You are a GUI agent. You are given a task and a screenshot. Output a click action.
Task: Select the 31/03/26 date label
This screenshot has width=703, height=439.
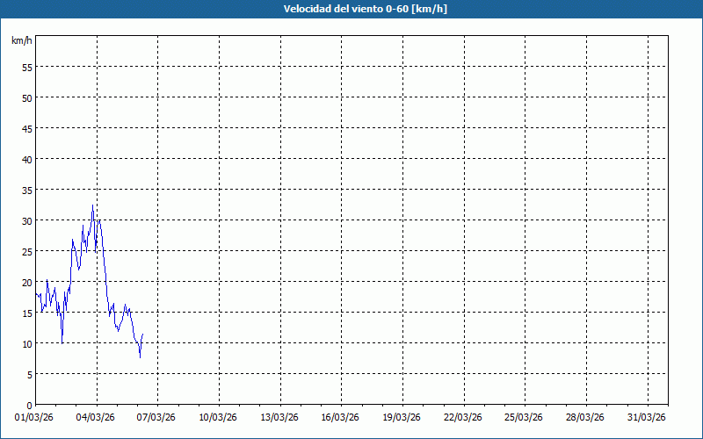click(648, 416)
